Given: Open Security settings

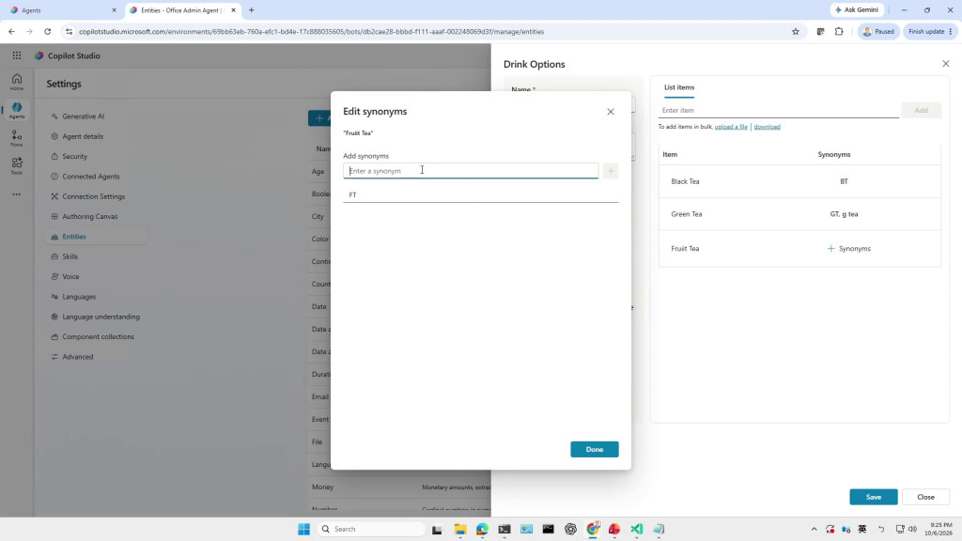Looking at the screenshot, I should 69,157.
